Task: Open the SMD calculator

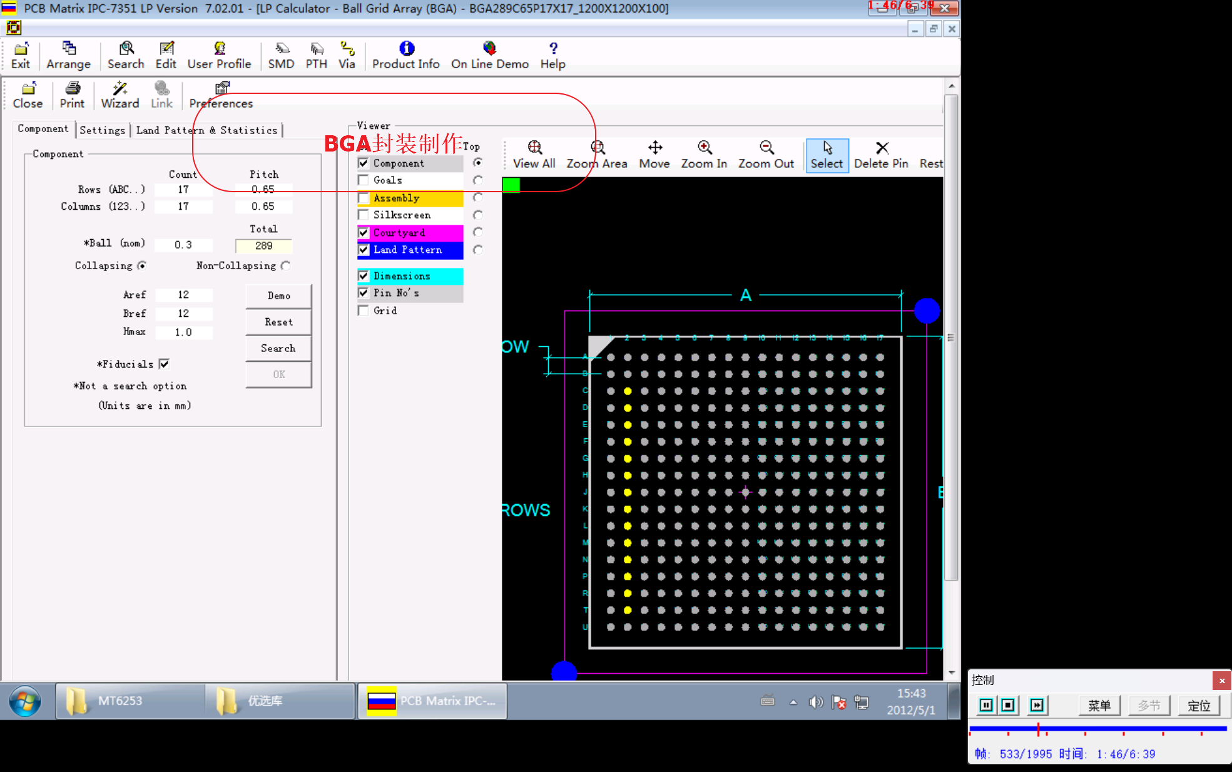Action: click(x=282, y=55)
